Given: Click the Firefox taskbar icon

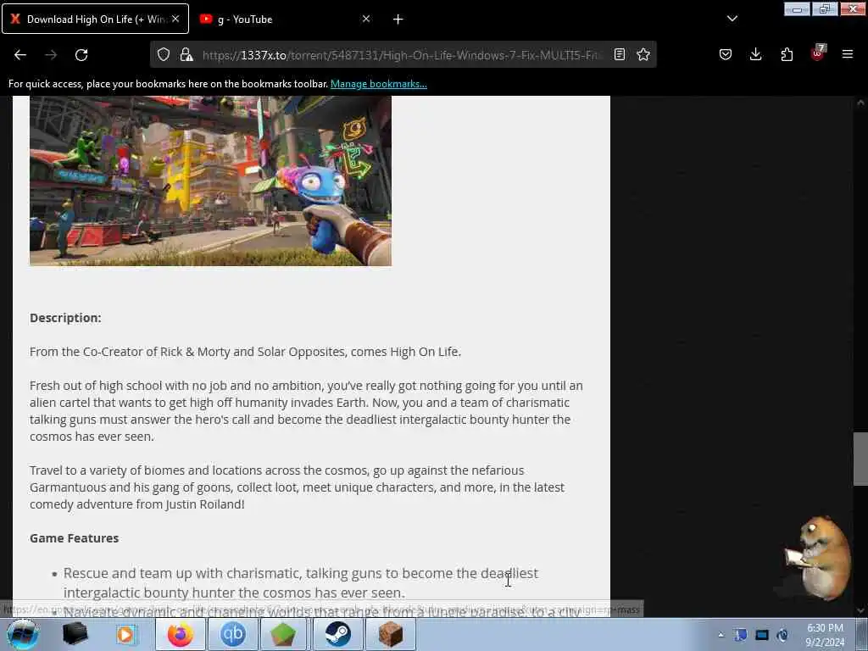Looking at the screenshot, I should point(181,634).
